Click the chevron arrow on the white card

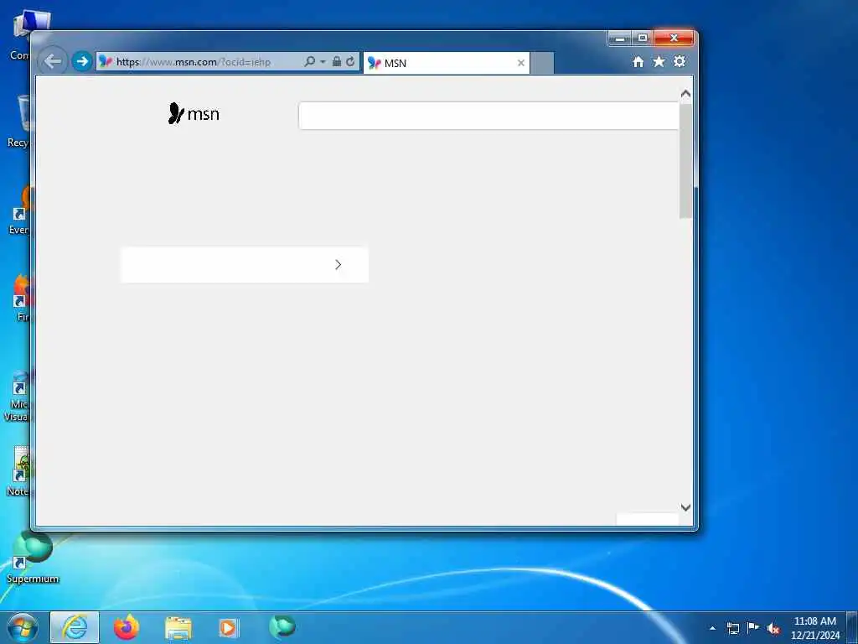point(339,265)
